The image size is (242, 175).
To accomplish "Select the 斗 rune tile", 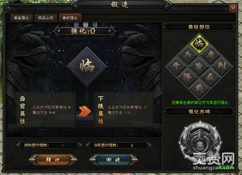I will click(x=176, y=66).
